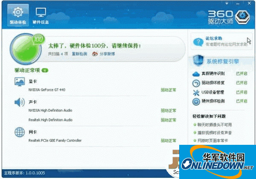Switch to the 硬件信息 monitor tab

[41, 15]
